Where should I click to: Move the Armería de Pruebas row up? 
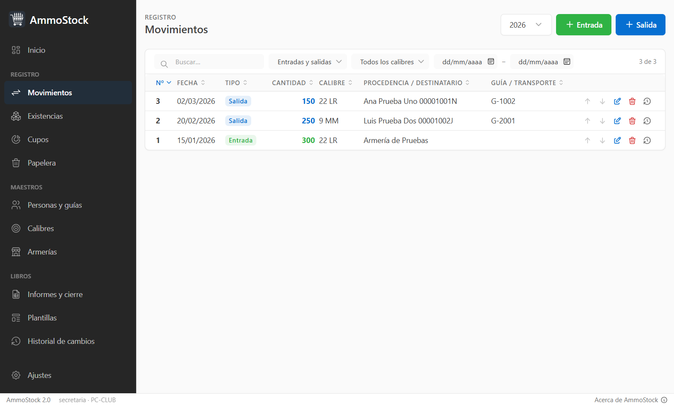(x=588, y=140)
